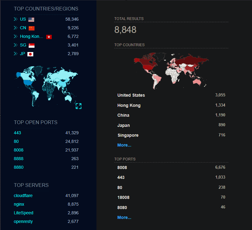Expand the JP results chevron
The image size is (252, 230).
click(15, 54)
